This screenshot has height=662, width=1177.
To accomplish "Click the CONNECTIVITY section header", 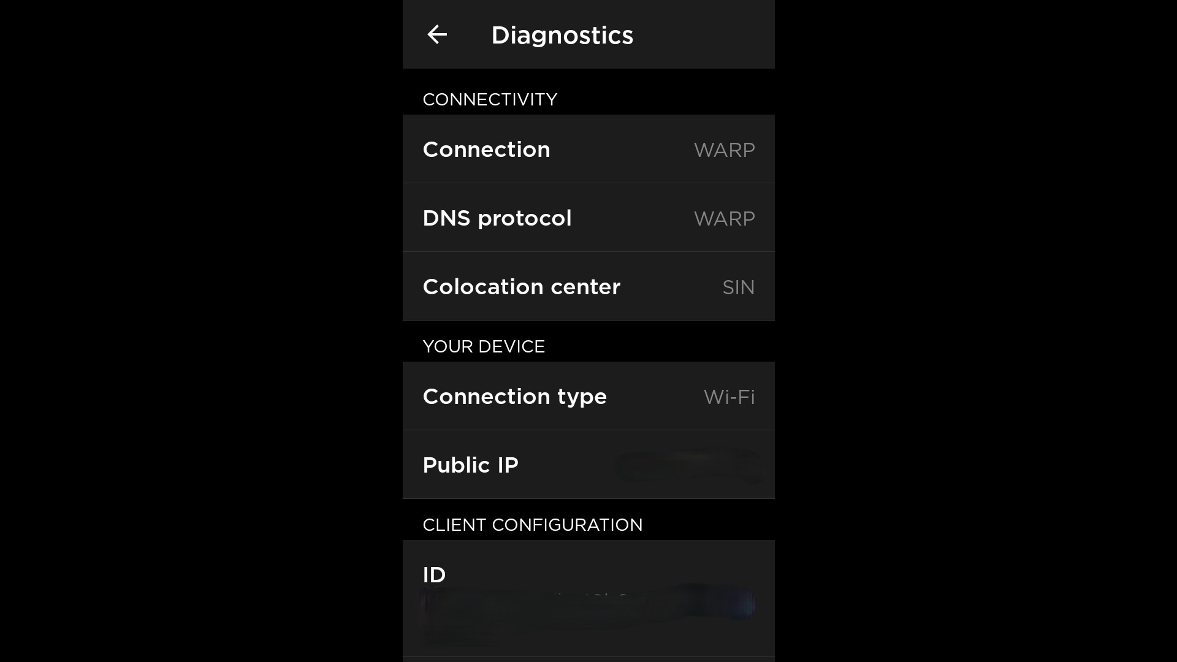I will tap(490, 99).
